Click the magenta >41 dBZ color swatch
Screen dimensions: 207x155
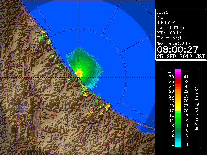coord(178,72)
